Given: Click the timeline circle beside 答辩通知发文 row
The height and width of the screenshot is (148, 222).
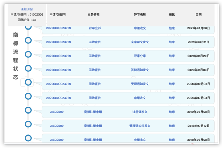Looking at the screenshot, I should 28,68.
